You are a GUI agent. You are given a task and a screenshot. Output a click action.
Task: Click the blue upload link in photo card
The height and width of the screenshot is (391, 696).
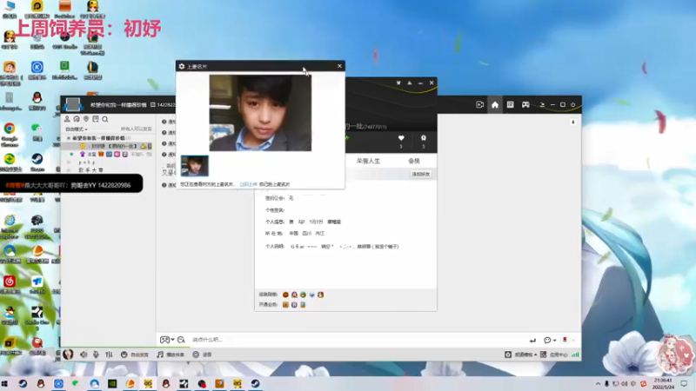click(x=248, y=184)
